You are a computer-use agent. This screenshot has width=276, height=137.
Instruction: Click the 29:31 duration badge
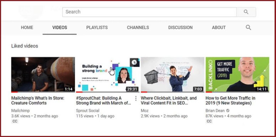pyautogui.click(x=132, y=89)
